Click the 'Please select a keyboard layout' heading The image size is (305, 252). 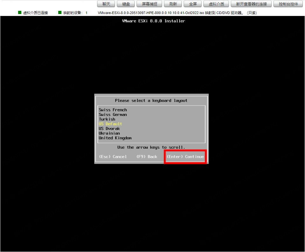[x=151, y=100]
